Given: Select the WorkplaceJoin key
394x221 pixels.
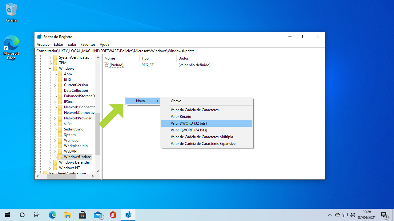Looking at the screenshot, I should (x=76, y=146).
